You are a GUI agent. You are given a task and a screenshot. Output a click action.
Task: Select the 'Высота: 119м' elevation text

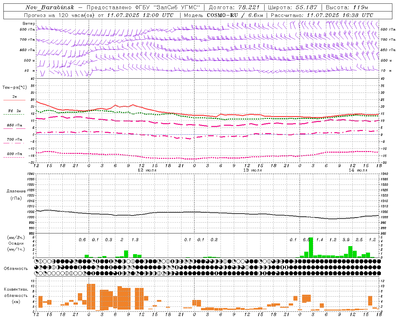pos(347,7)
